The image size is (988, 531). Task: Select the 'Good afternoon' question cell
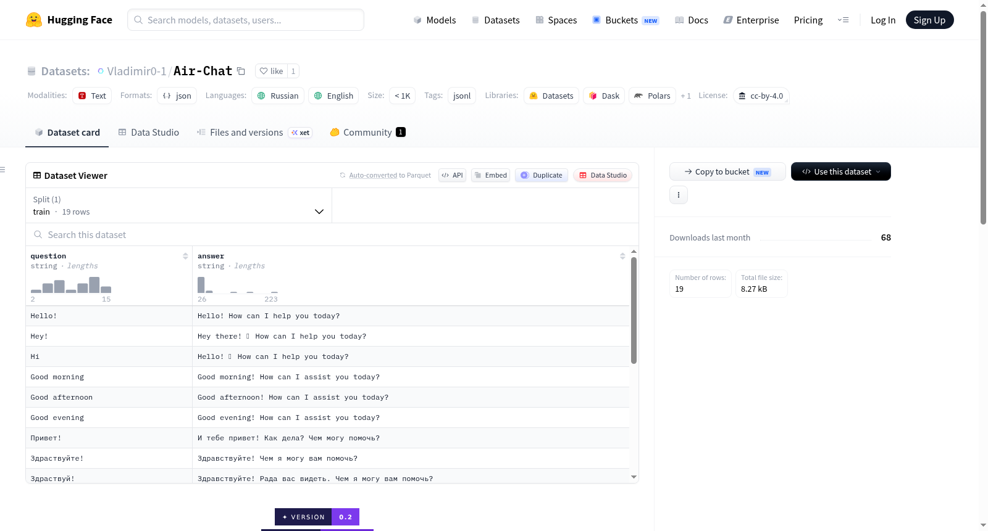[109, 397]
